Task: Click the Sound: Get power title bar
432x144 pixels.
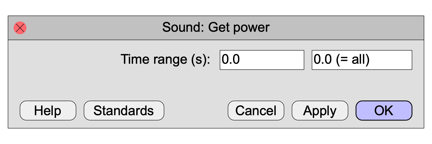Action: point(216,28)
